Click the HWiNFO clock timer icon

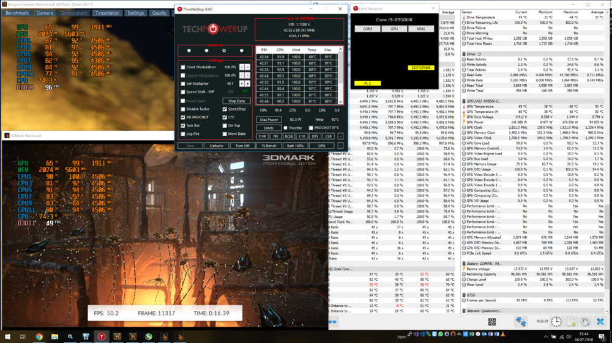(556, 322)
